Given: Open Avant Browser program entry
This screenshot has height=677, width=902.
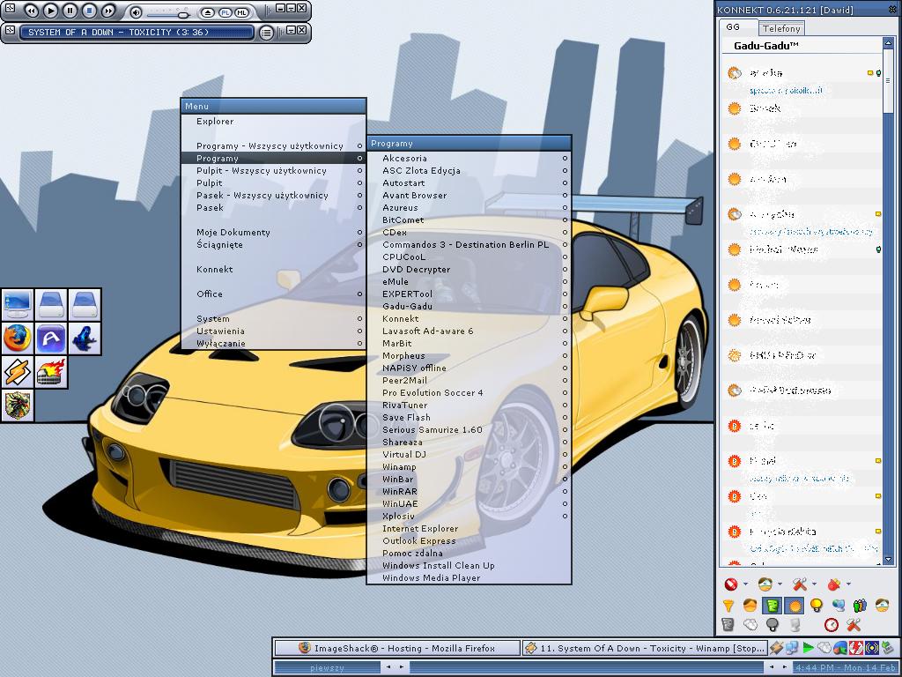Looking at the screenshot, I should click(x=469, y=195).
